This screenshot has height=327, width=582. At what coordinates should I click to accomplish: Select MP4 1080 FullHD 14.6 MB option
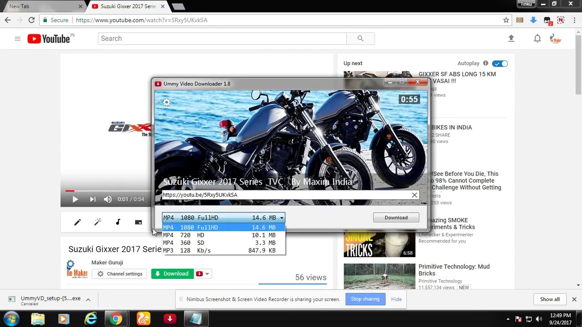coord(223,227)
